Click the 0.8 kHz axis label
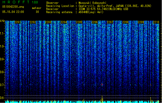Viewport: 162px width, 103px height. 2,72
